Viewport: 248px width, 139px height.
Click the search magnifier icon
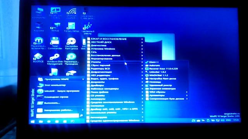pyautogui.click(x=81, y=116)
